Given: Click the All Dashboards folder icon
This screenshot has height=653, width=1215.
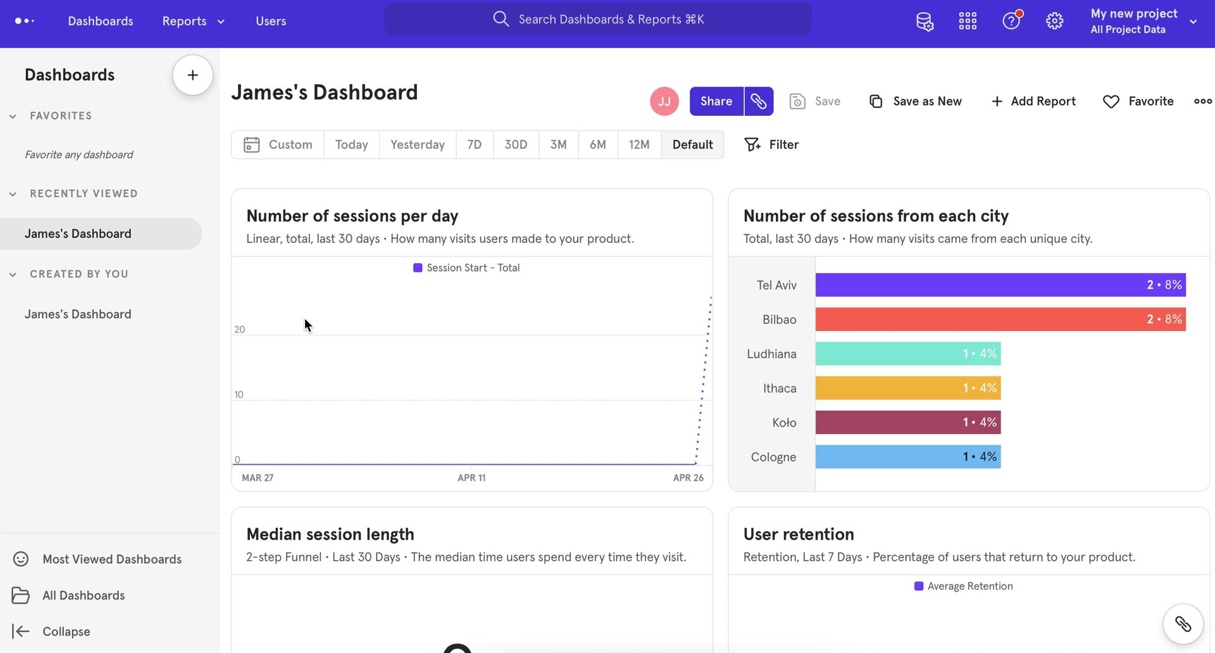Looking at the screenshot, I should point(21,595).
